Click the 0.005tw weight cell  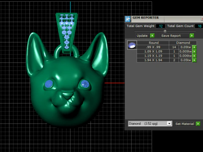pos(185,52)
